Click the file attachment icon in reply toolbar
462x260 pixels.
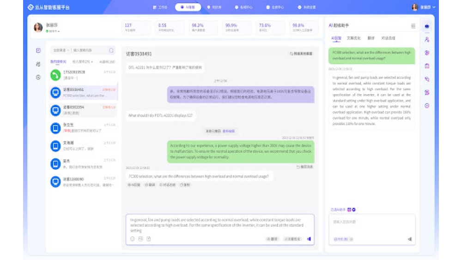click(149, 239)
